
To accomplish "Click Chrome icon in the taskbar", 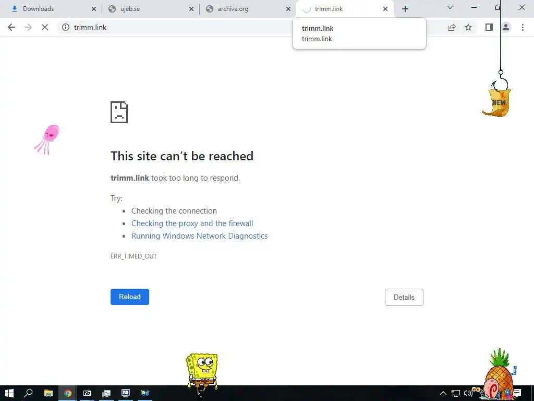I will click(x=68, y=393).
